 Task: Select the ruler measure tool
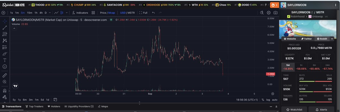(x=5, y=75)
